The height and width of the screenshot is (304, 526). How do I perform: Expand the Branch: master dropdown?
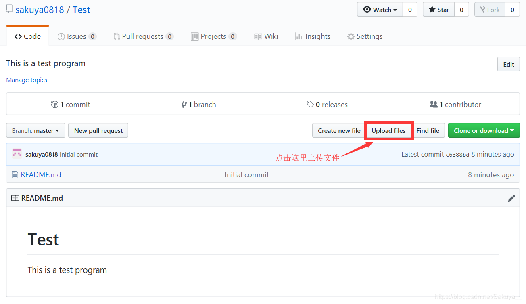[35, 130]
